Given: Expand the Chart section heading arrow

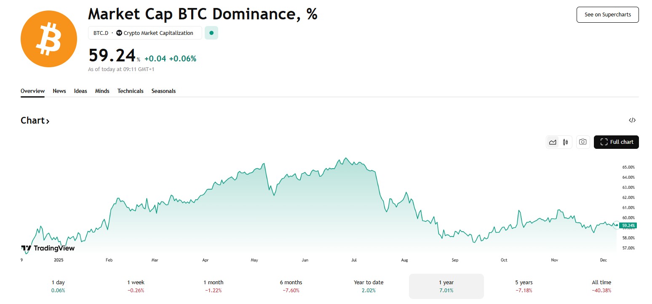Looking at the screenshot, I should (48, 121).
